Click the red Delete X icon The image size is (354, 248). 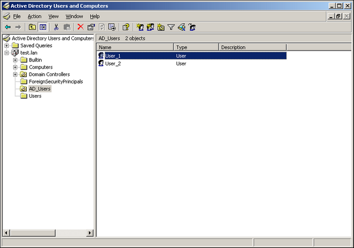pos(80,27)
